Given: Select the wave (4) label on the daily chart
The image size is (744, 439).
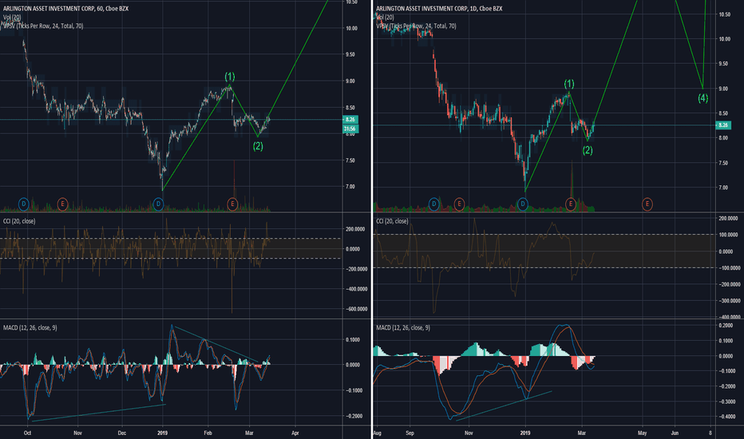Looking at the screenshot, I should click(702, 98).
